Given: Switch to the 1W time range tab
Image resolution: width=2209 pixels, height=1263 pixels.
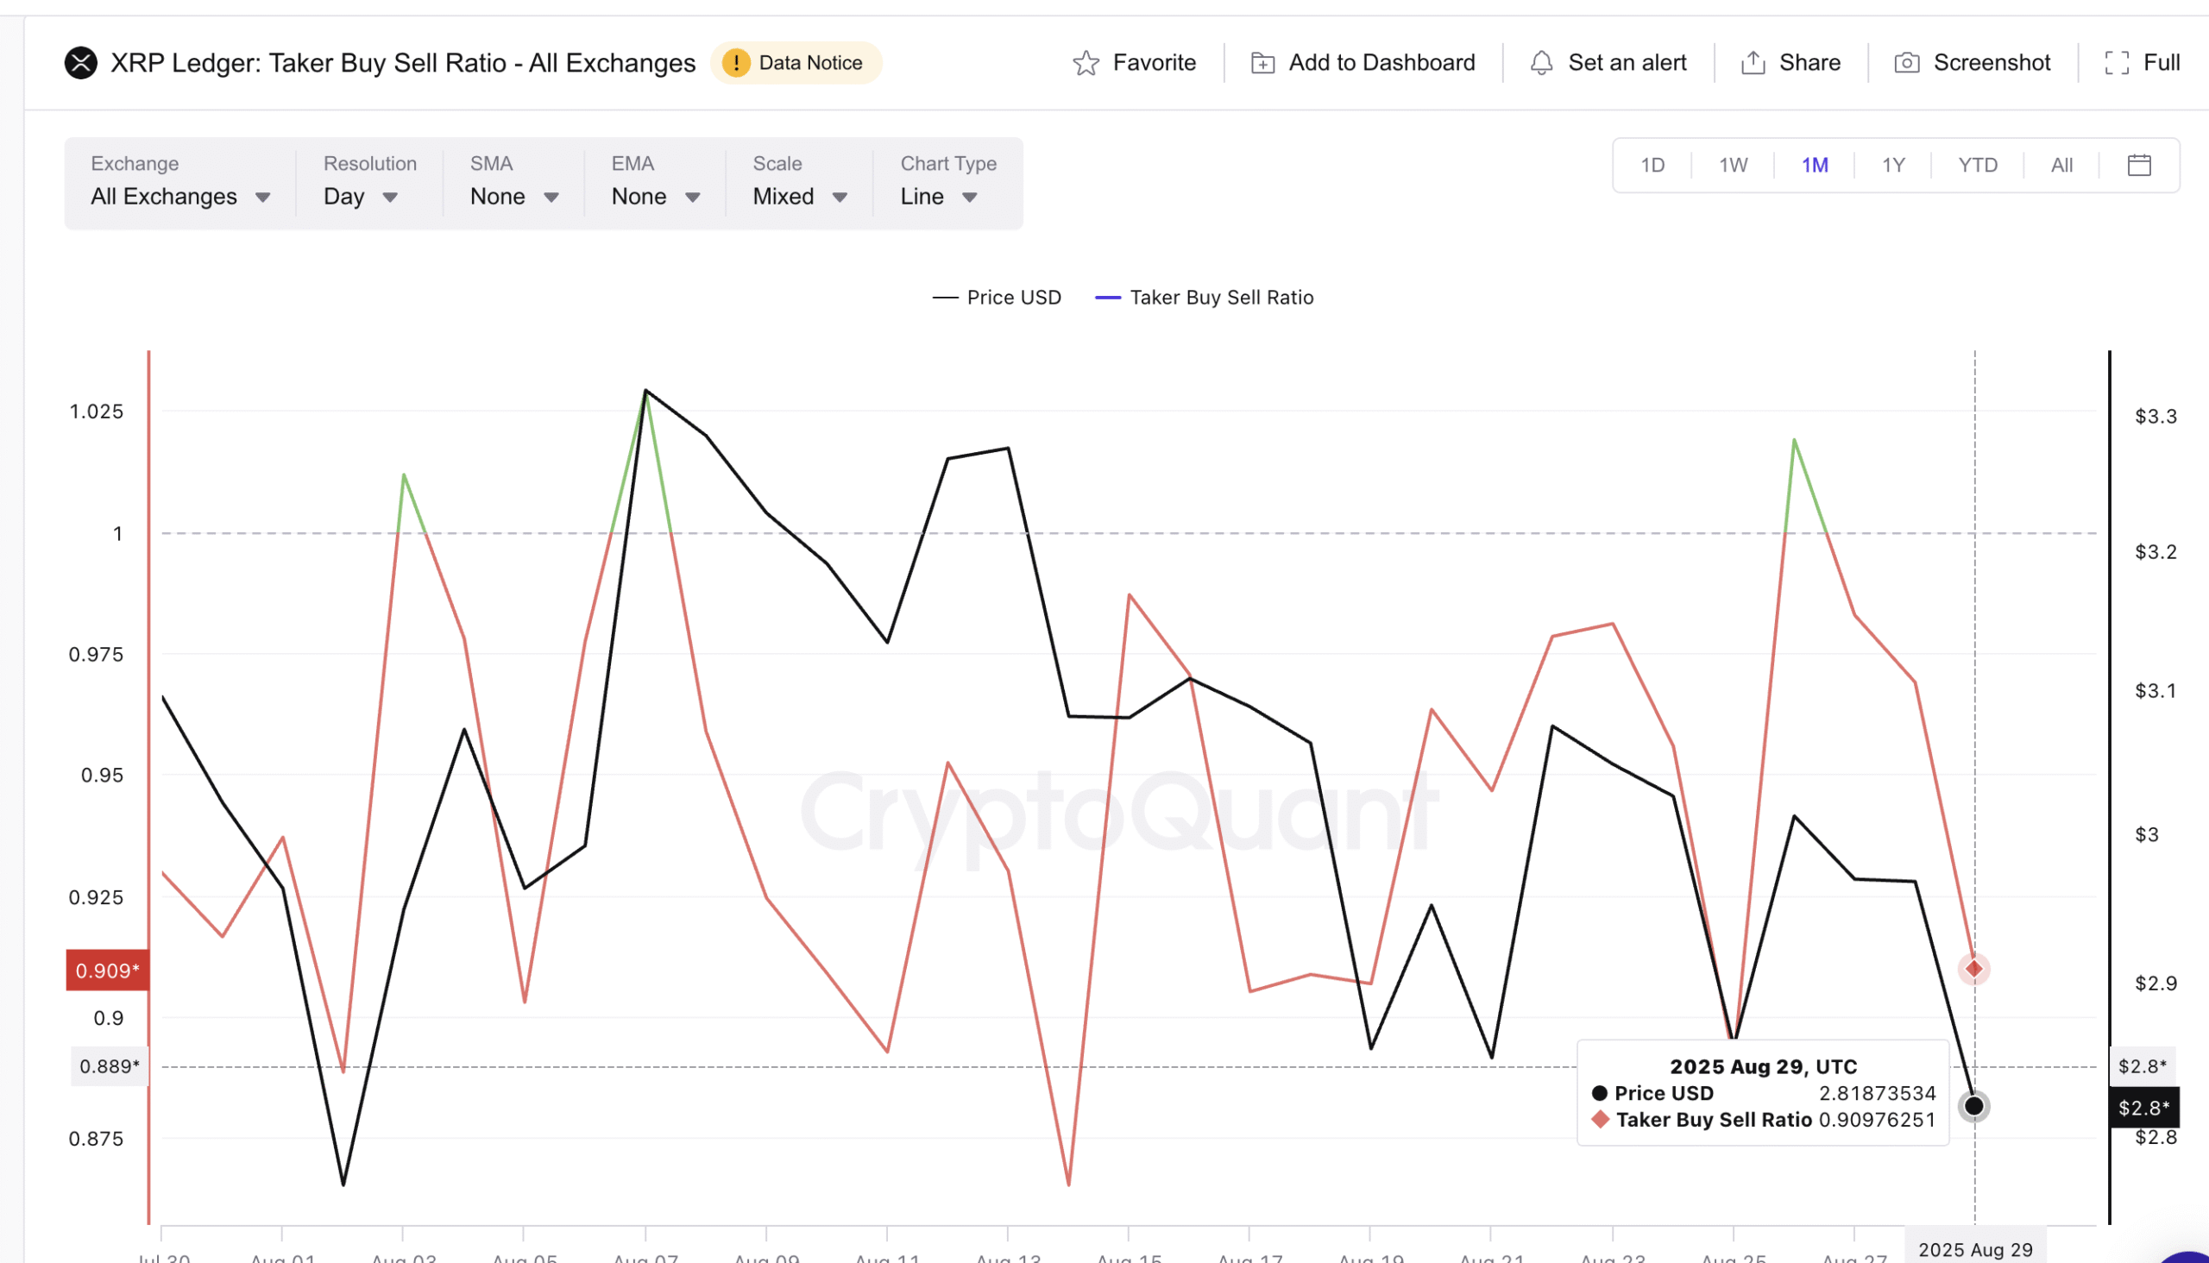Looking at the screenshot, I should pyautogui.click(x=1731, y=164).
